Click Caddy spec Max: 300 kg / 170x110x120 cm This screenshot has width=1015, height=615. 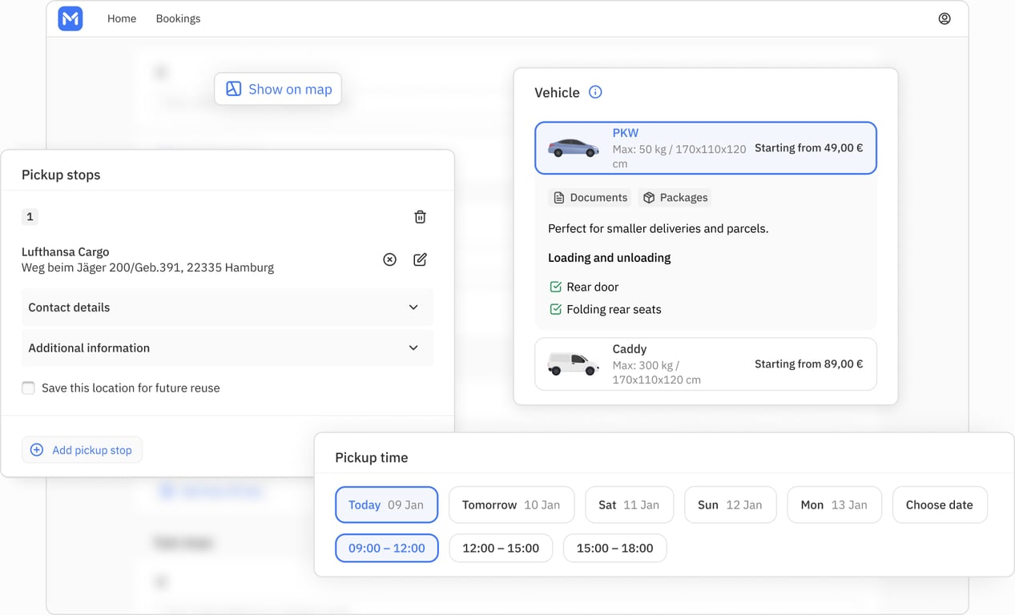(x=657, y=372)
